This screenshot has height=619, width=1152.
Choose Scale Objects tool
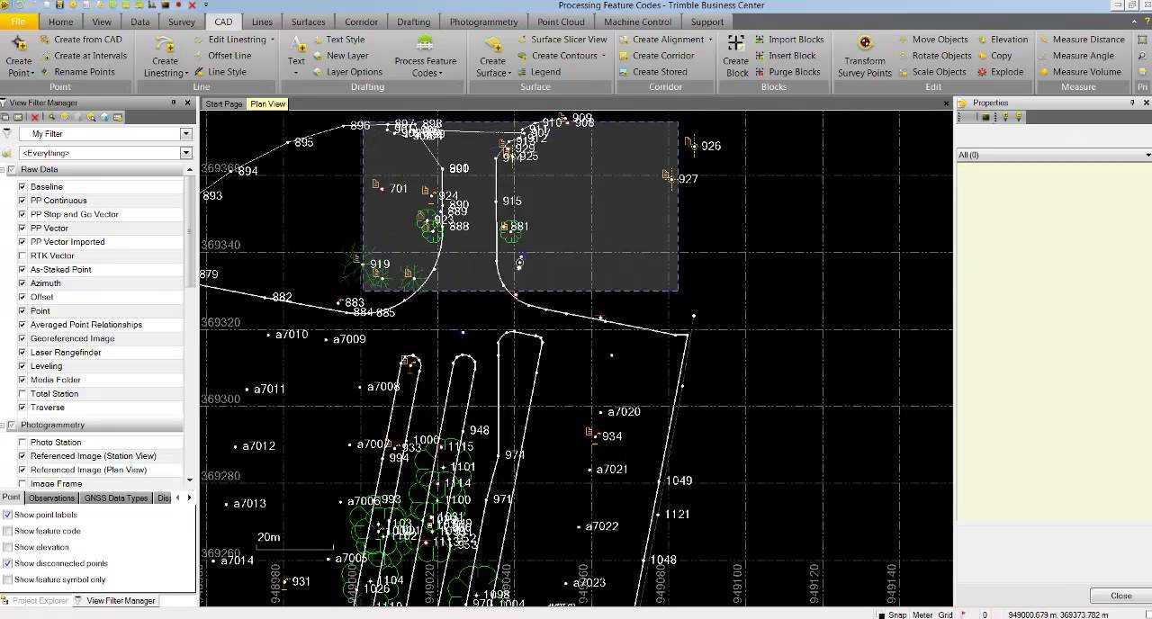tap(932, 72)
